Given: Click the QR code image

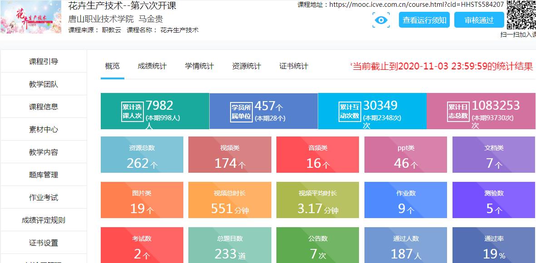Looking at the screenshot, I should (x=521, y=15).
